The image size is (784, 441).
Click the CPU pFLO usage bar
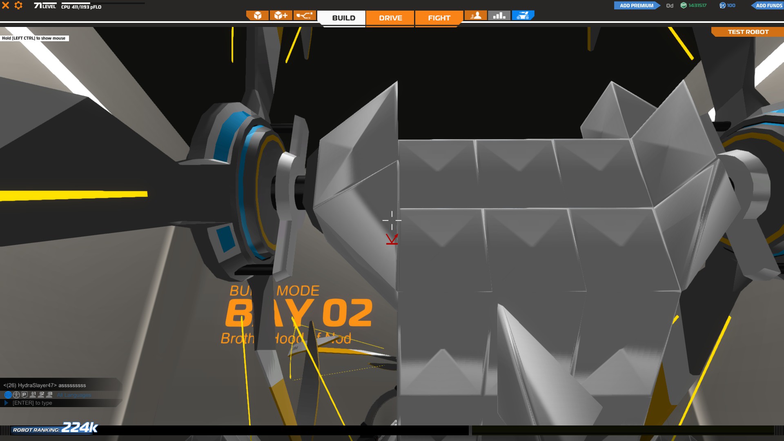pos(102,4)
